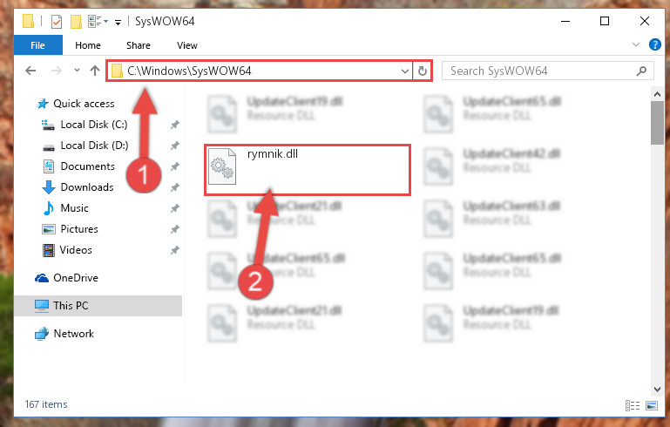The height and width of the screenshot is (427, 670).
Task: Open the Help question mark icon
Action: point(654,44)
